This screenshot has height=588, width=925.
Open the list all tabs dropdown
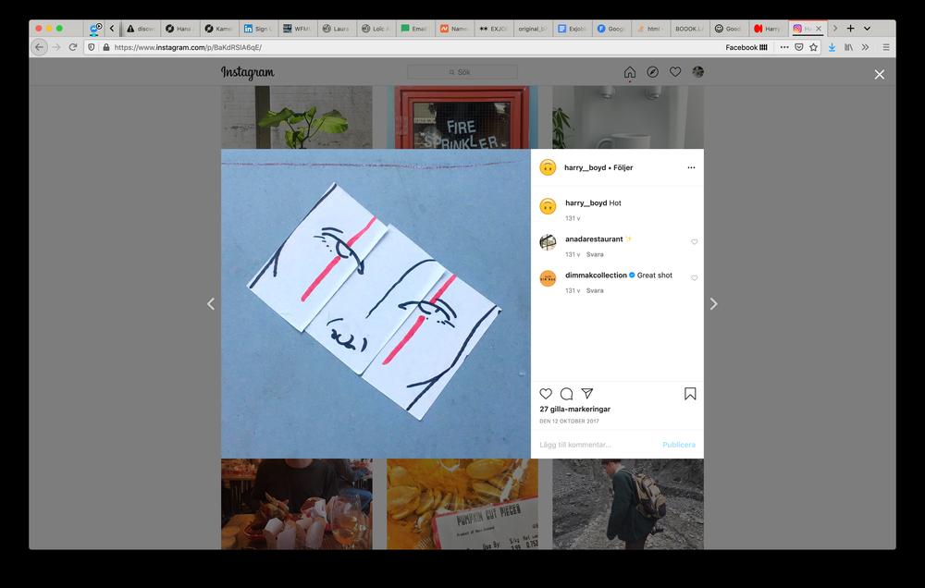pos(868,29)
